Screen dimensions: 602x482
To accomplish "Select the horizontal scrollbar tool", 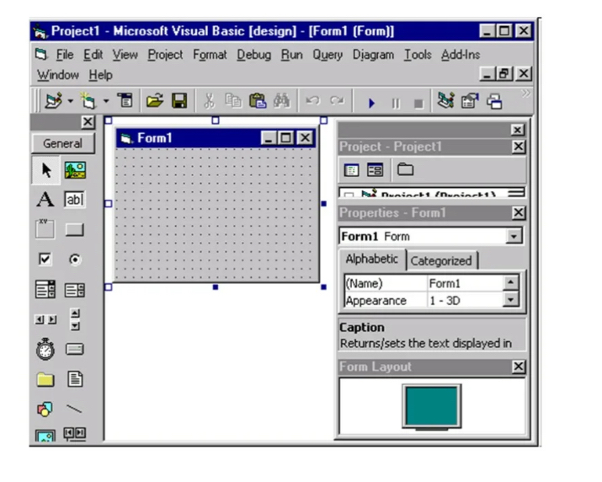I will pyautogui.click(x=45, y=319).
